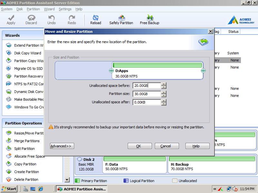Launch the Partition Copy Wizard
This screenshot has height=193, width=258.
25,61
